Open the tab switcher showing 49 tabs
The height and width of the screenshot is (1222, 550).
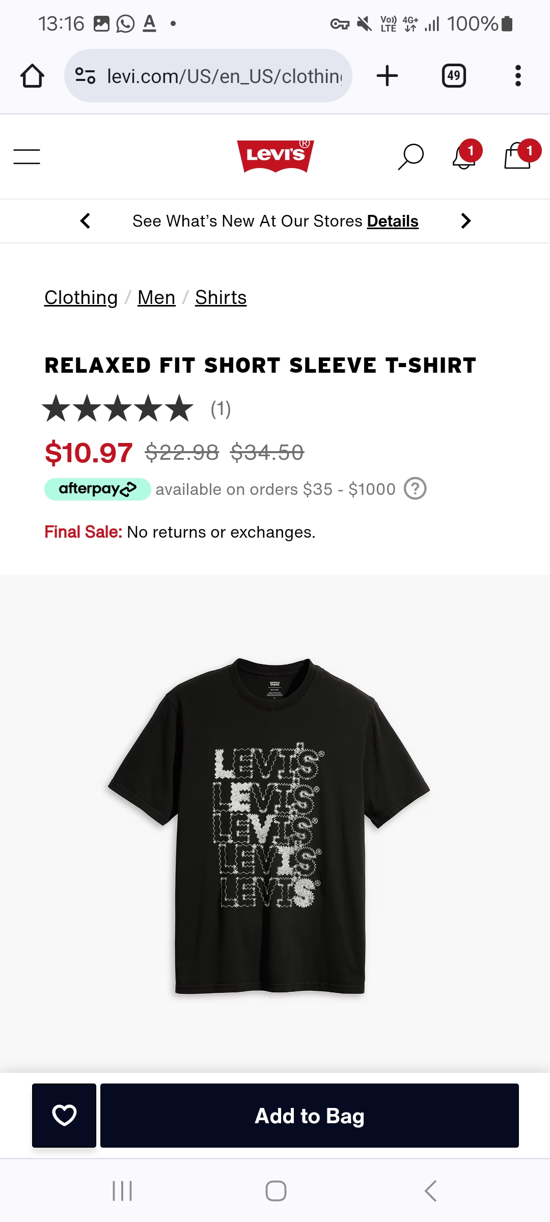tap(454, 76)
